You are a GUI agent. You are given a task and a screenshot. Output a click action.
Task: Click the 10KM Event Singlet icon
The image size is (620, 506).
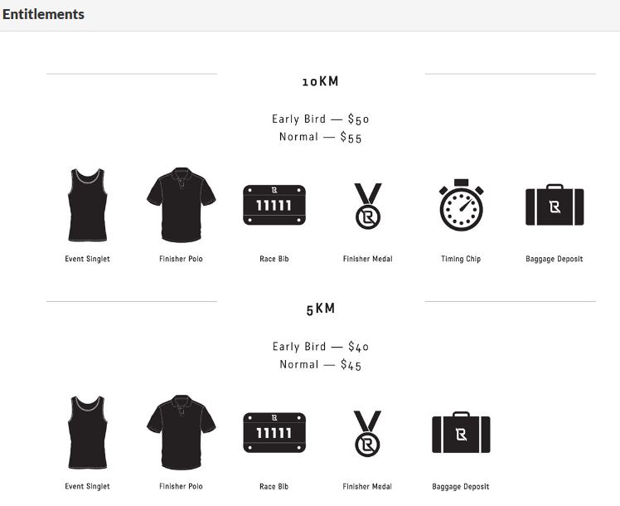(x=87, y=205)
